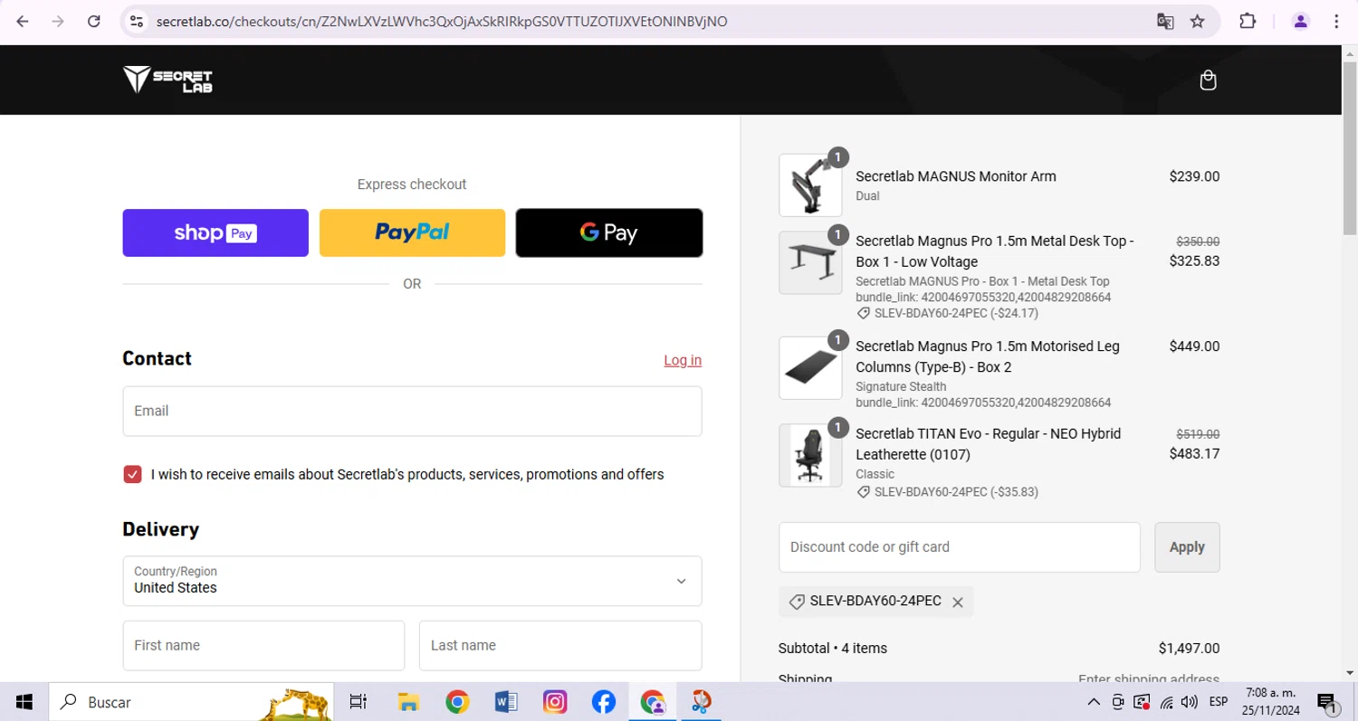
Task: Go back using browser back arrow
Action: pos(23,22)
